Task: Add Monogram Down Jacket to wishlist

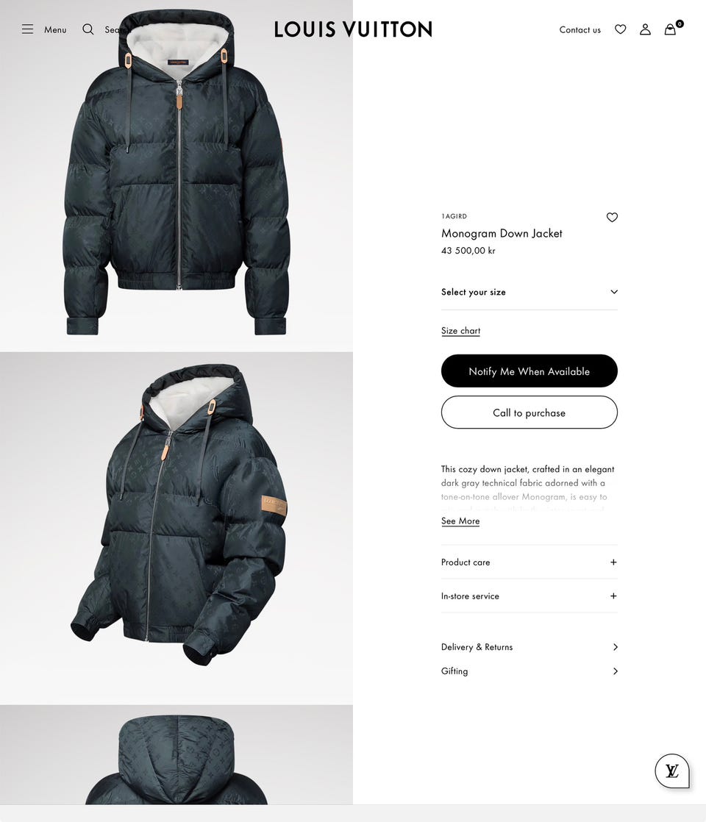Action: point(612,217)
